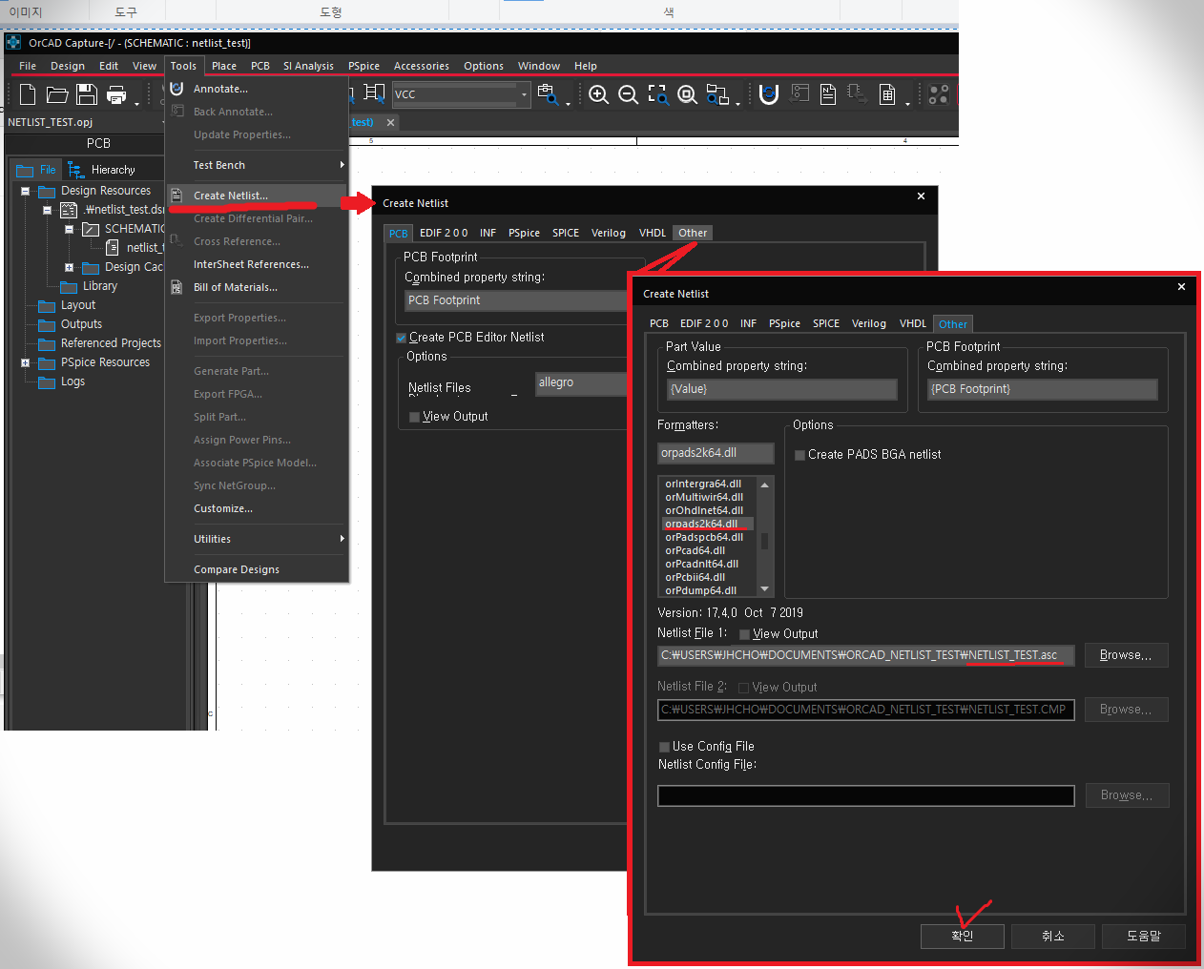Click the New document toolbar icon

pyautogui.click(x=28, y=94)
